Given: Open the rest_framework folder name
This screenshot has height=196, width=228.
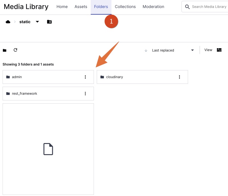Looking at the screenshot, I should coord(25,94).
